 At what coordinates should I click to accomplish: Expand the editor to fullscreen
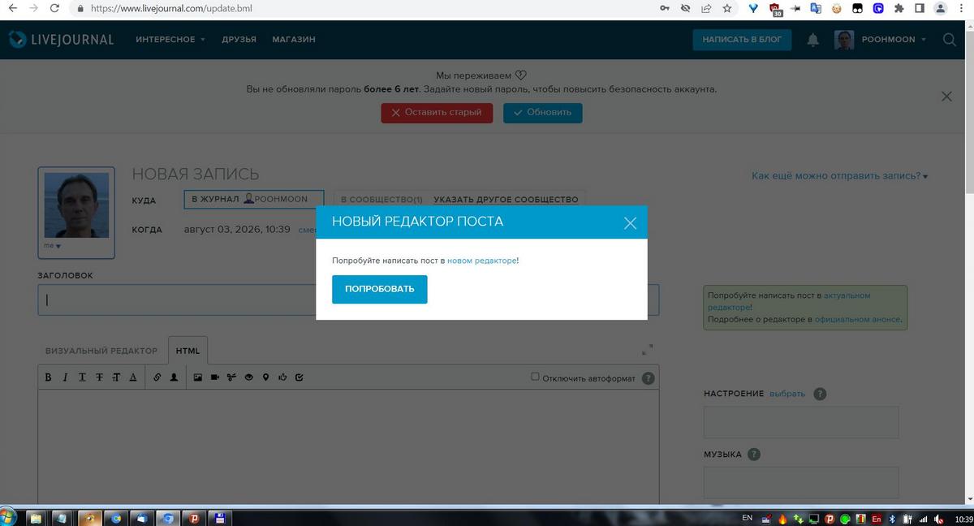point(647,350)
